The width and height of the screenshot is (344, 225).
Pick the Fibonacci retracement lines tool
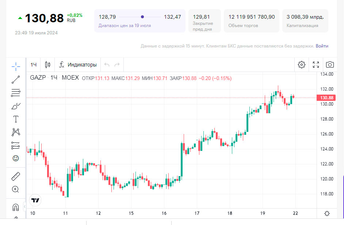pos(16,93)
